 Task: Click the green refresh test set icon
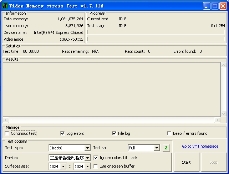point(166,148)
